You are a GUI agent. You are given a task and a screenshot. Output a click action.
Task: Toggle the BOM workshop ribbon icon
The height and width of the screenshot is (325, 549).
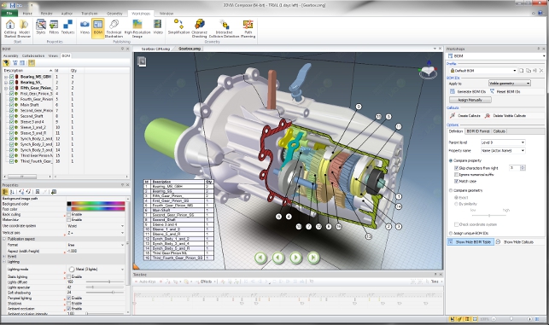point(98,27)
